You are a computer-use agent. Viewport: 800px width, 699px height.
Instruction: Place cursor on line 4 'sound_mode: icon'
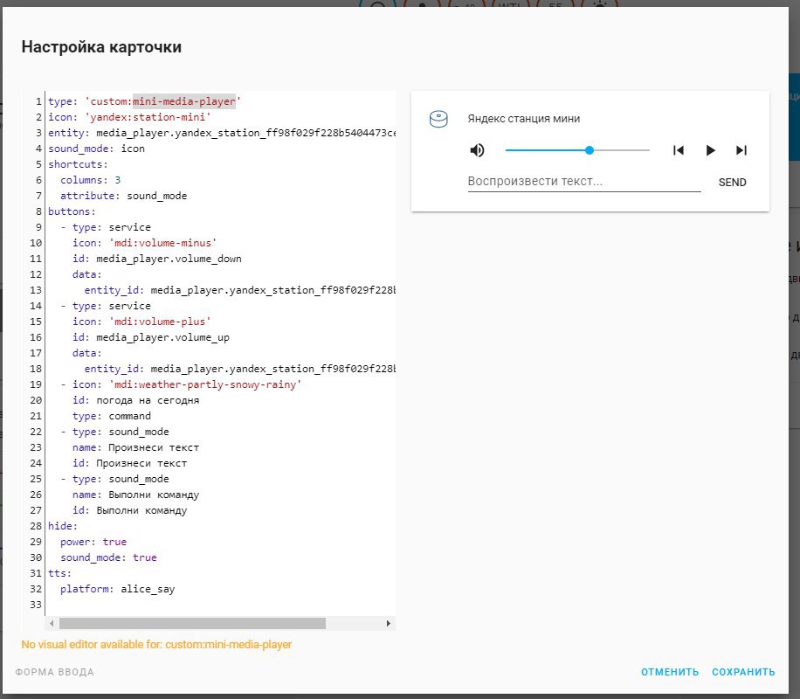[96, 149]
